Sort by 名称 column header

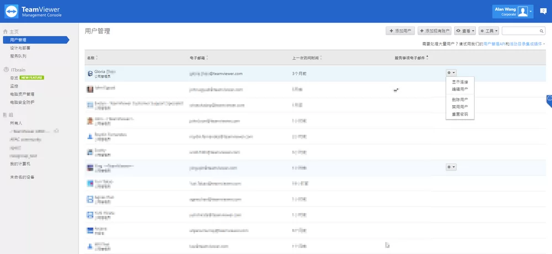[91, 57]
